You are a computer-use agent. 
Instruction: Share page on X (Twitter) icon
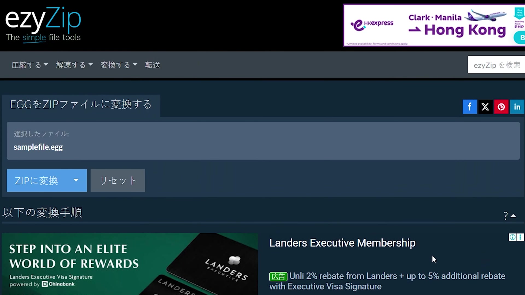point(485,107)
